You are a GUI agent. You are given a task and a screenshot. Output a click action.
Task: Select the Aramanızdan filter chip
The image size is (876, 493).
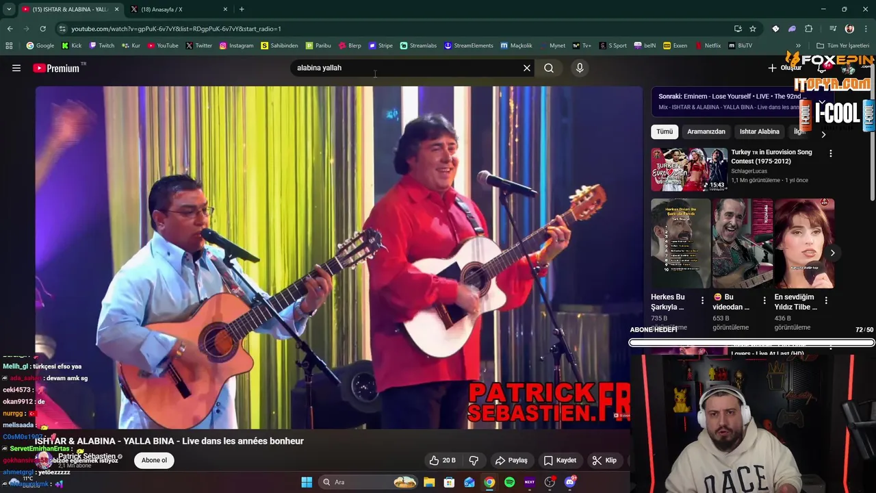[706, 131]
